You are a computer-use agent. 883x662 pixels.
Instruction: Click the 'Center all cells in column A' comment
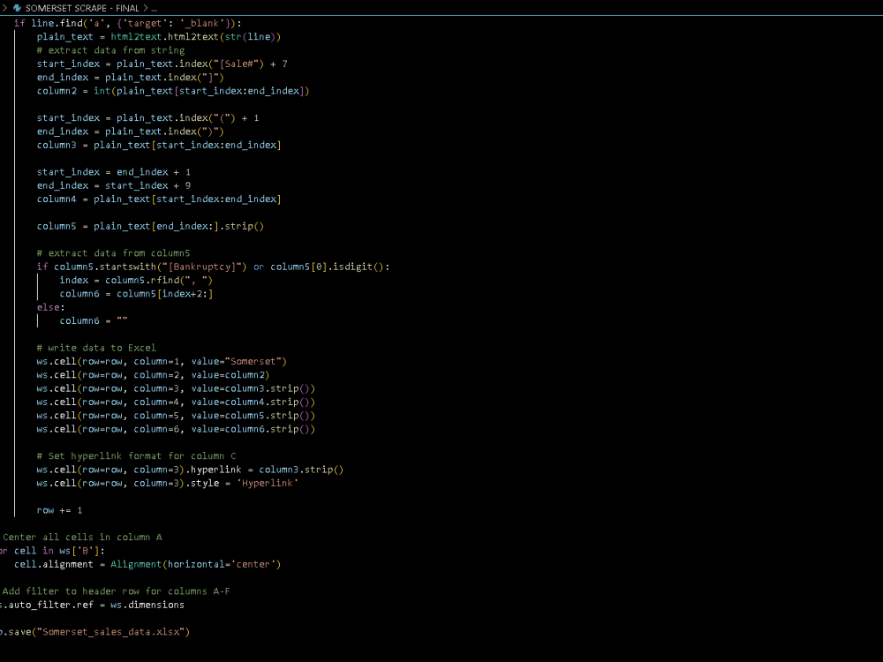81,537
